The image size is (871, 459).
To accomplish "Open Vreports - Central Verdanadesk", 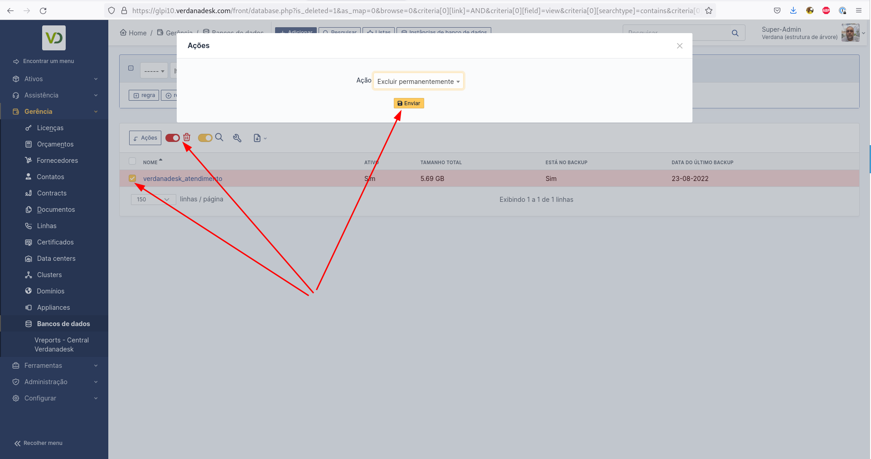I will [62, 344].
